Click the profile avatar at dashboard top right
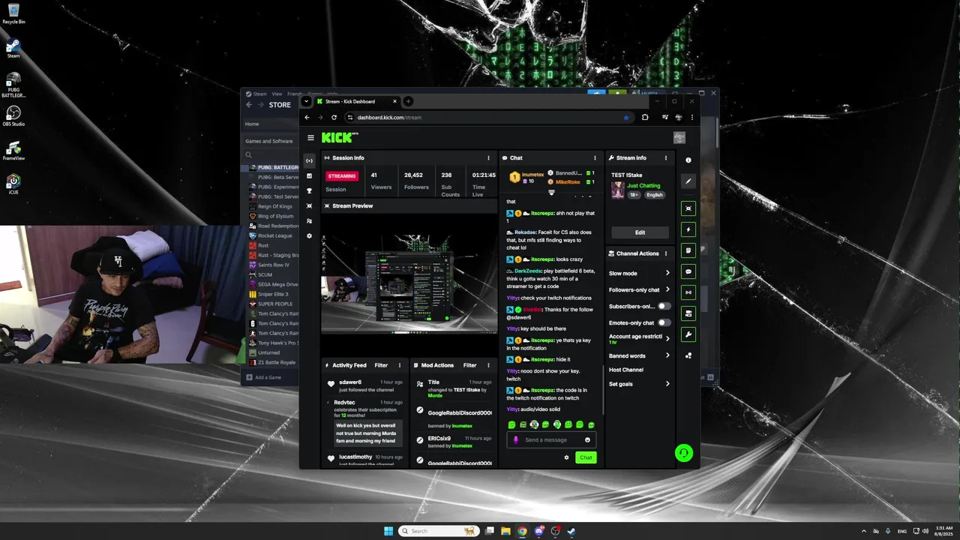The width and height of the screenshot is (960, 540). (679, 137)
